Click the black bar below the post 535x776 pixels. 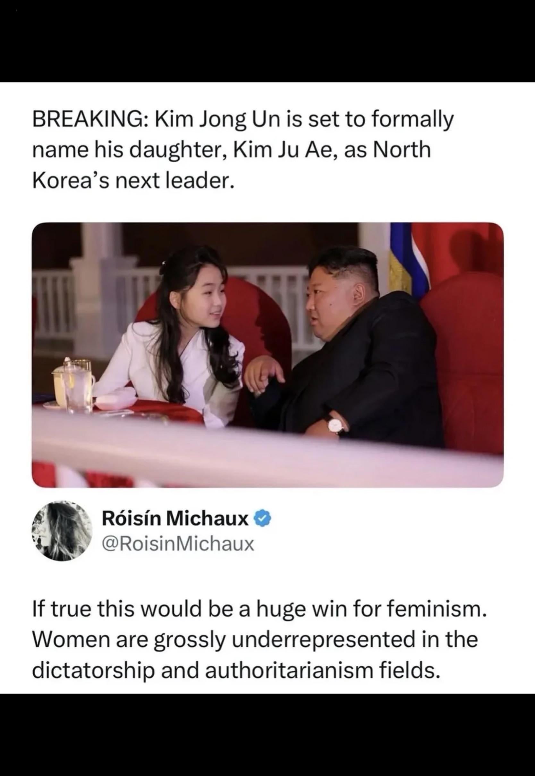tap(267, 734)
